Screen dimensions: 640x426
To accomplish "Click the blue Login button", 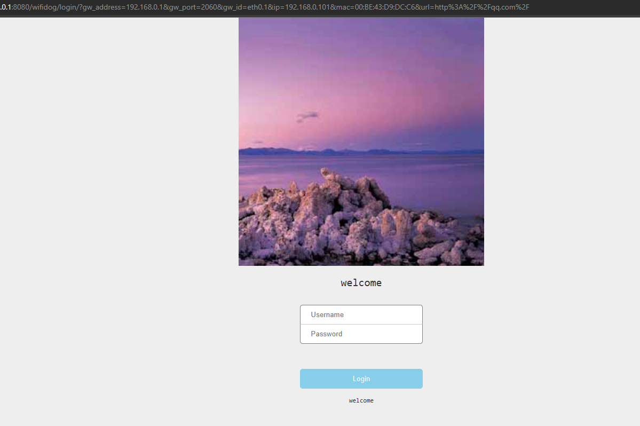I will point(361,378).
